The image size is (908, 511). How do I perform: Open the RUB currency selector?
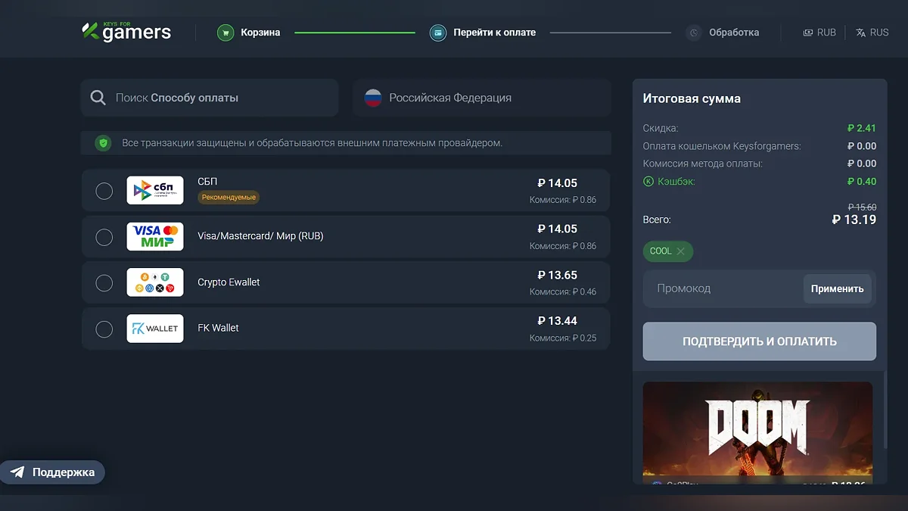coord(819,33)
